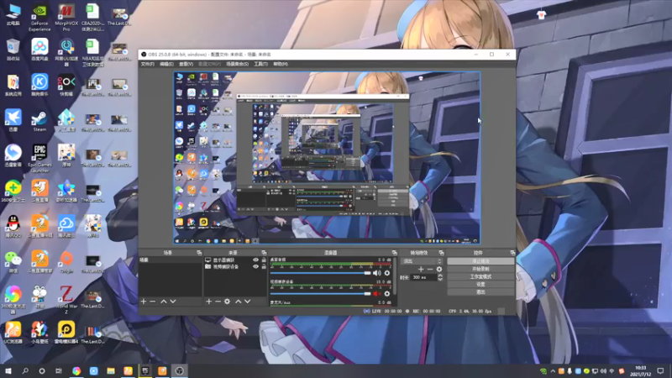Click the 300 ms duration field
Screen dimensions: 672x378
click(x=423, y=277)
